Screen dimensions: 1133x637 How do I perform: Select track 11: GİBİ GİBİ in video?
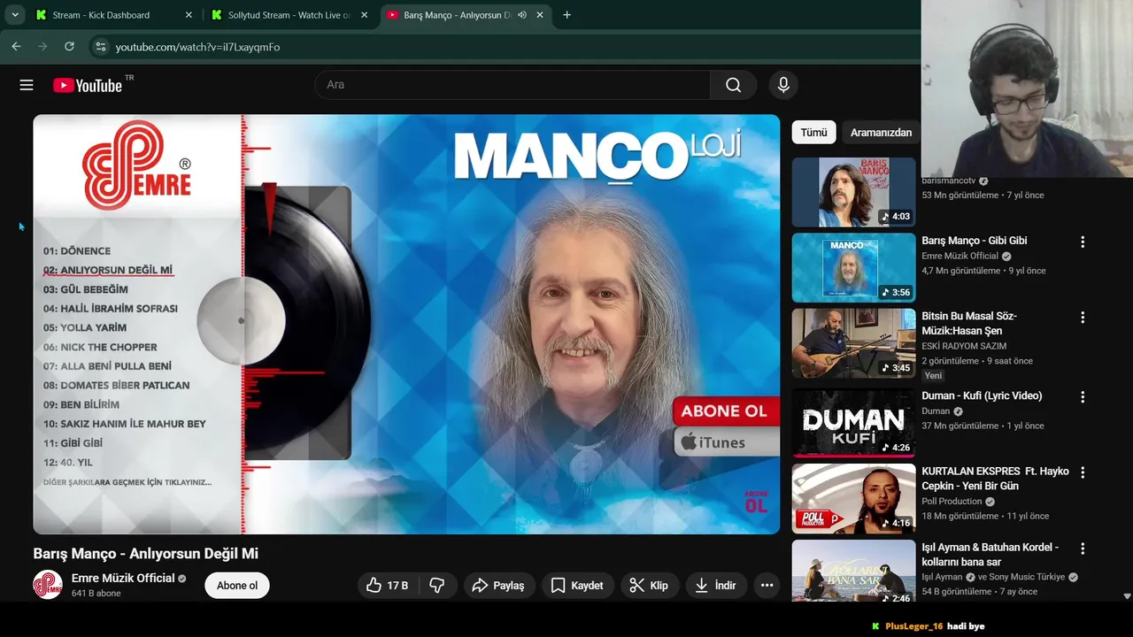[x=73, y=443]
